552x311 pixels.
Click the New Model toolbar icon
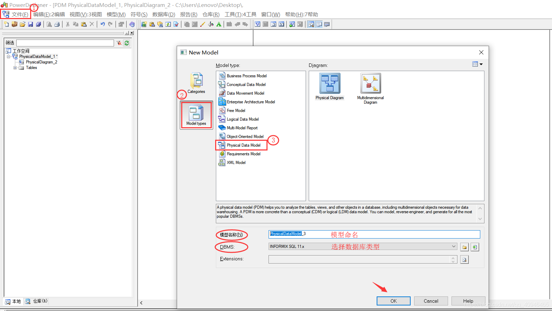coord(7,24)
